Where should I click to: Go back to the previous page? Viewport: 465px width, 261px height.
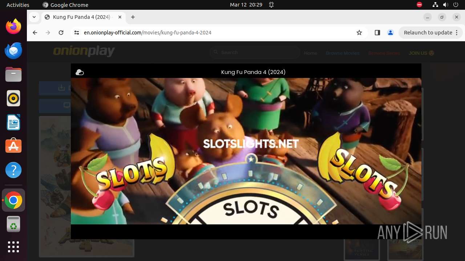[x=35, y=33]
